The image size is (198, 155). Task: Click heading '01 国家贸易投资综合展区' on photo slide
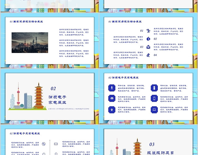coord(26,22)
